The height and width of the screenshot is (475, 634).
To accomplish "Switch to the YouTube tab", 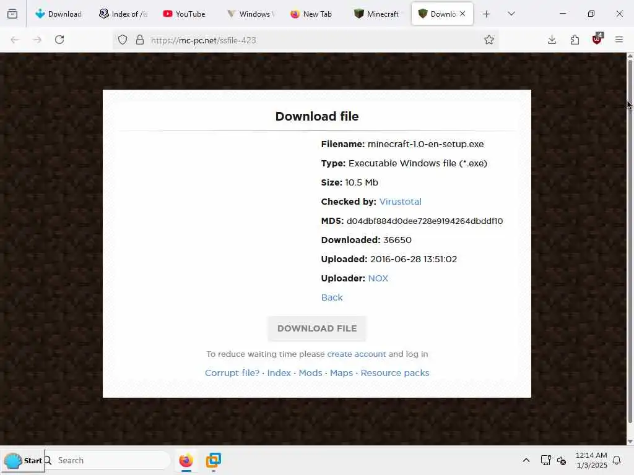I will 185,14.
